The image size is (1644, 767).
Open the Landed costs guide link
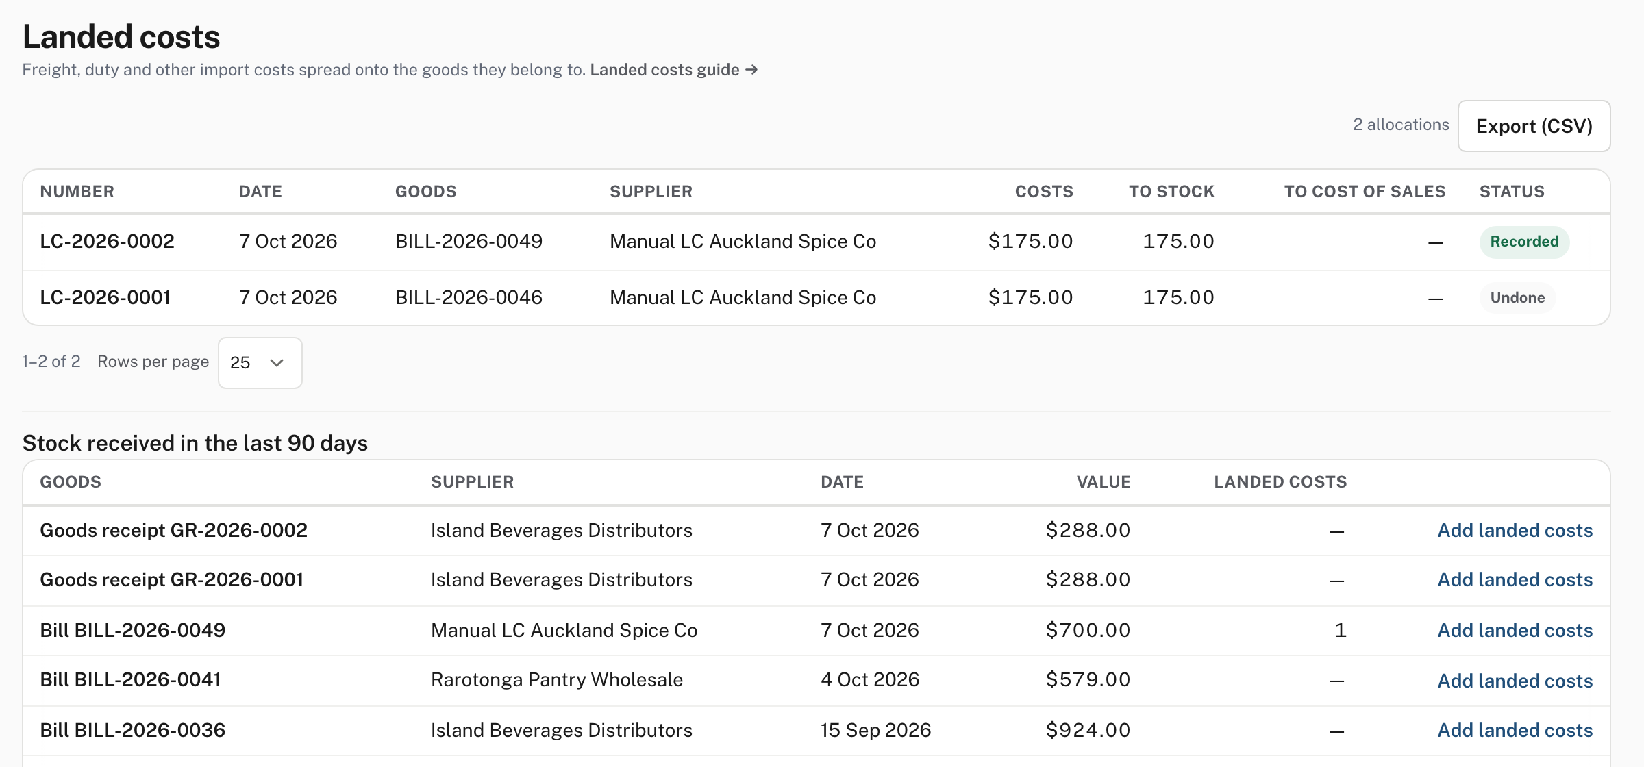[673, 70]
